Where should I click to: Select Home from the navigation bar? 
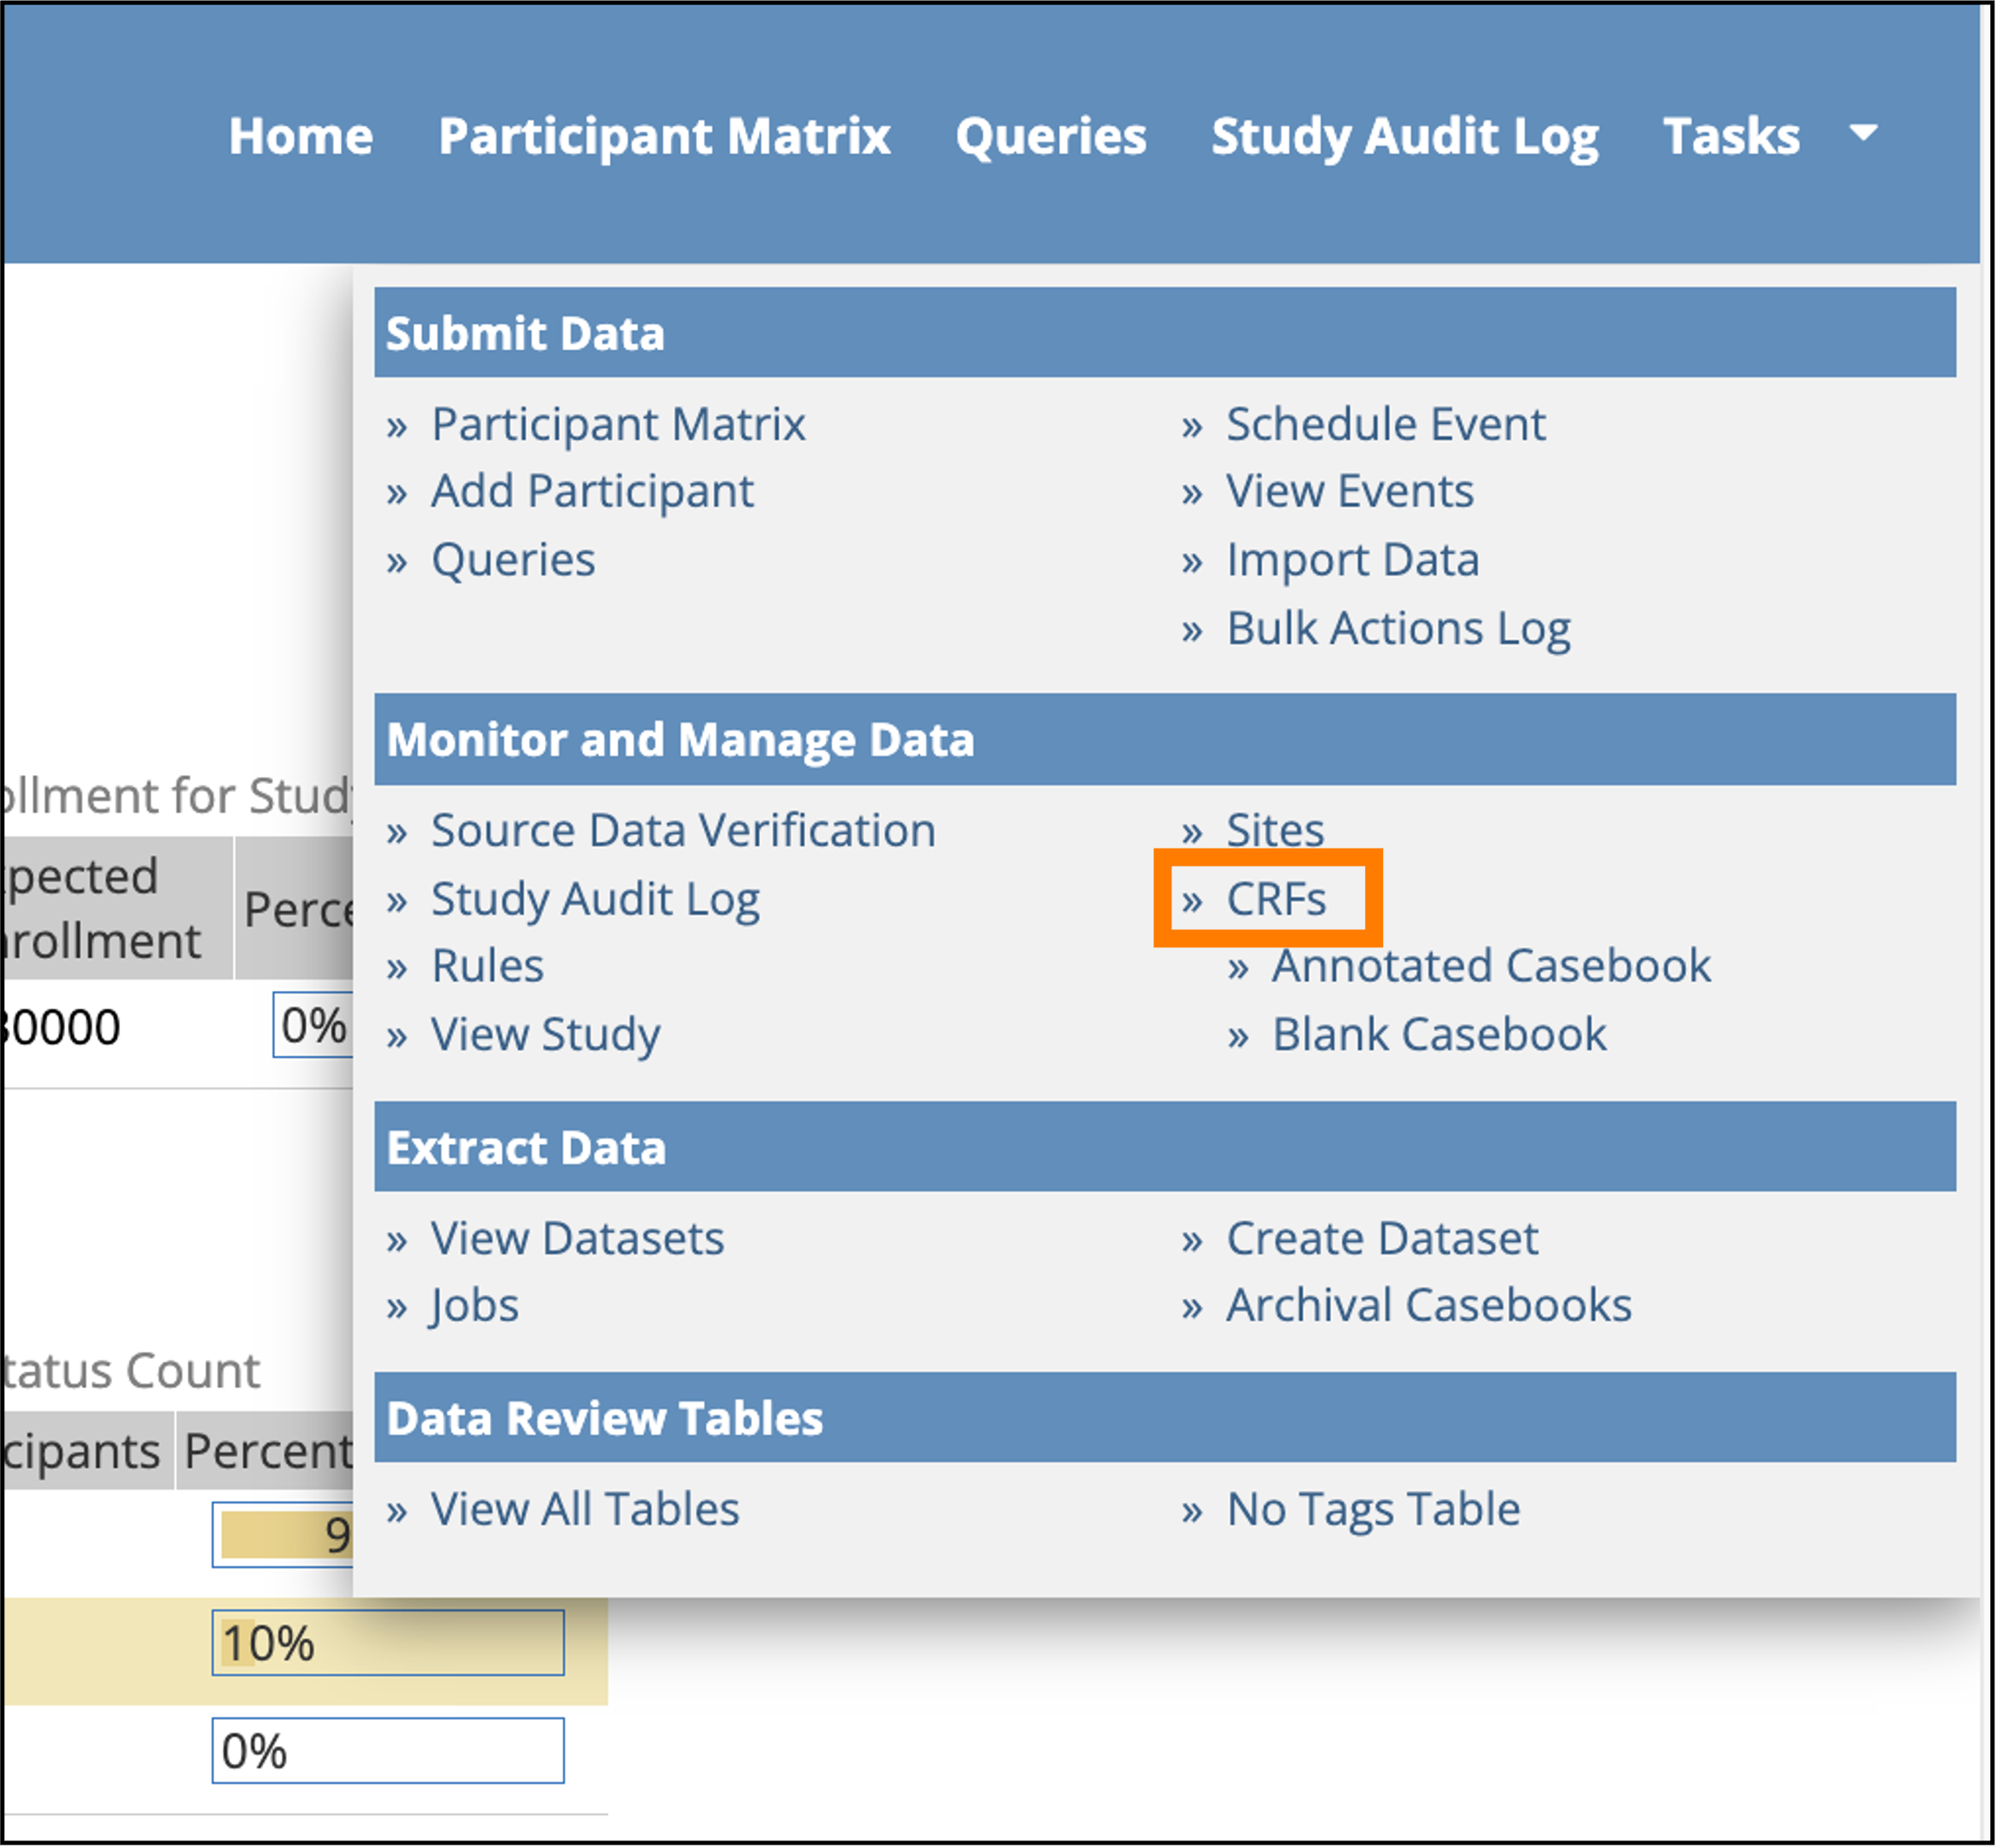(x=300, y=137)
